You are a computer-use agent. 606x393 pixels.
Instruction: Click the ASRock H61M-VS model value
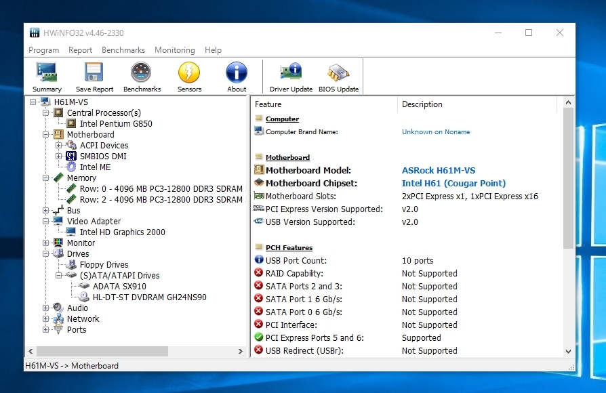click(439, 170)
